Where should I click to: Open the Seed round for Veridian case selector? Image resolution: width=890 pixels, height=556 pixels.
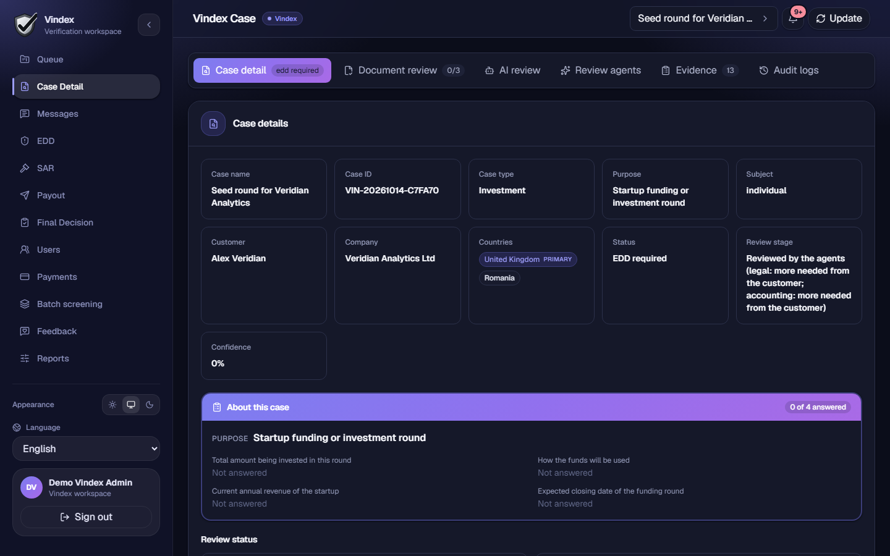(x=703, y=19)
